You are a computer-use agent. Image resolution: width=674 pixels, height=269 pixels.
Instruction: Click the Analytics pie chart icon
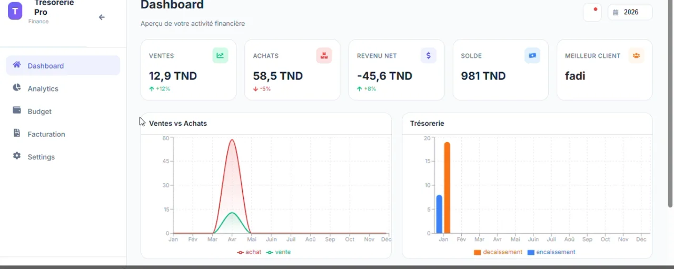(17, 87)
